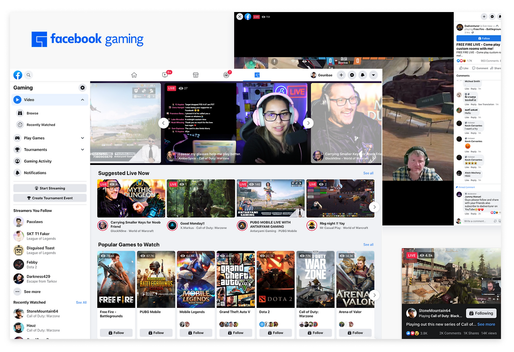Follow the Mobile Legends game

[x=196, y=333]
